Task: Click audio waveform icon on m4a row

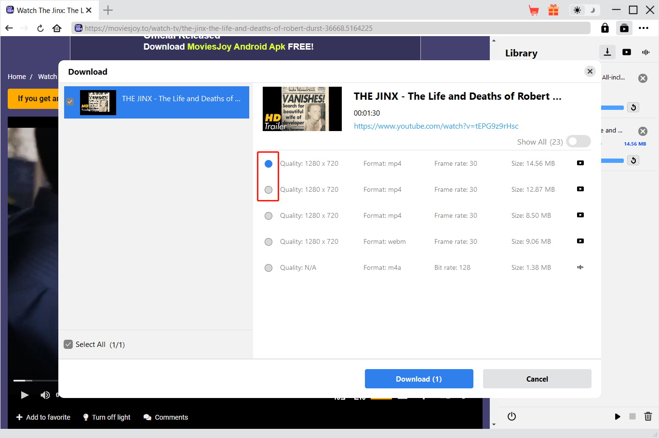Action: [x=580, y=267]
